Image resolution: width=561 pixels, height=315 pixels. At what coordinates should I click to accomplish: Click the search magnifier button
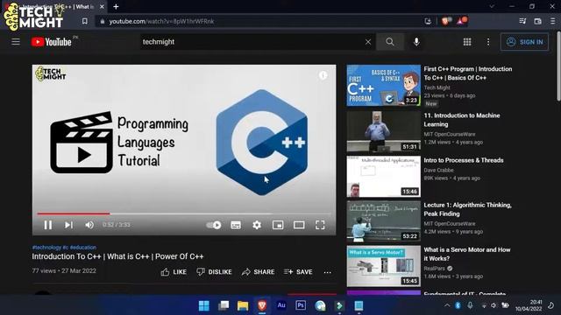pos(390,42)
